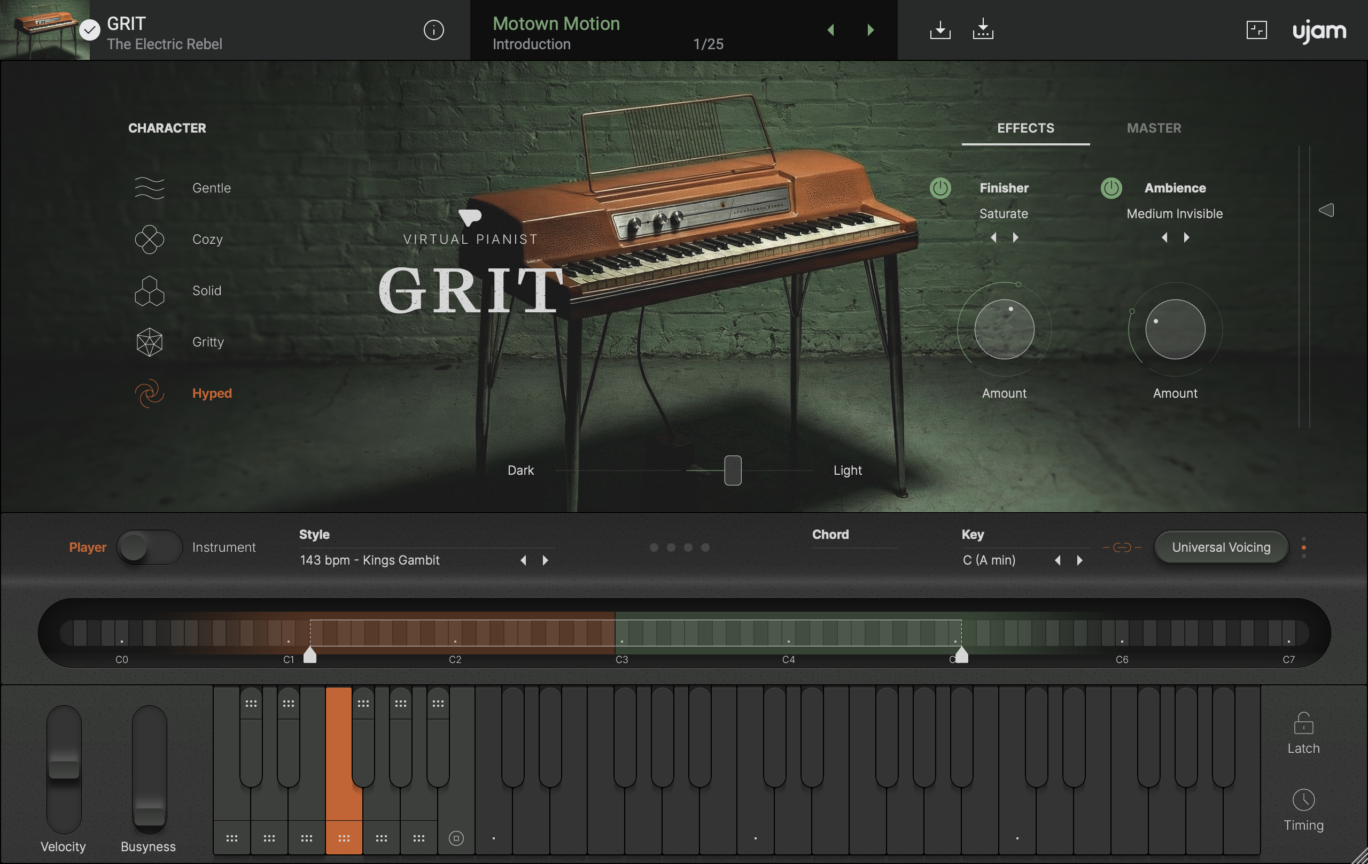
Task: Choose the Solid character icon
Action: pyautogui.click(x=149, y=290)
